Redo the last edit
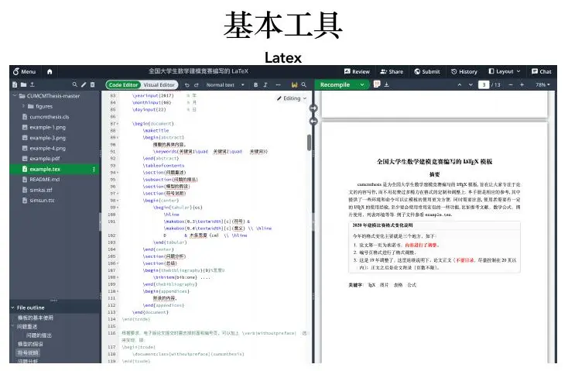This screenshot has height=371, width=568. [x=196, y=85]
